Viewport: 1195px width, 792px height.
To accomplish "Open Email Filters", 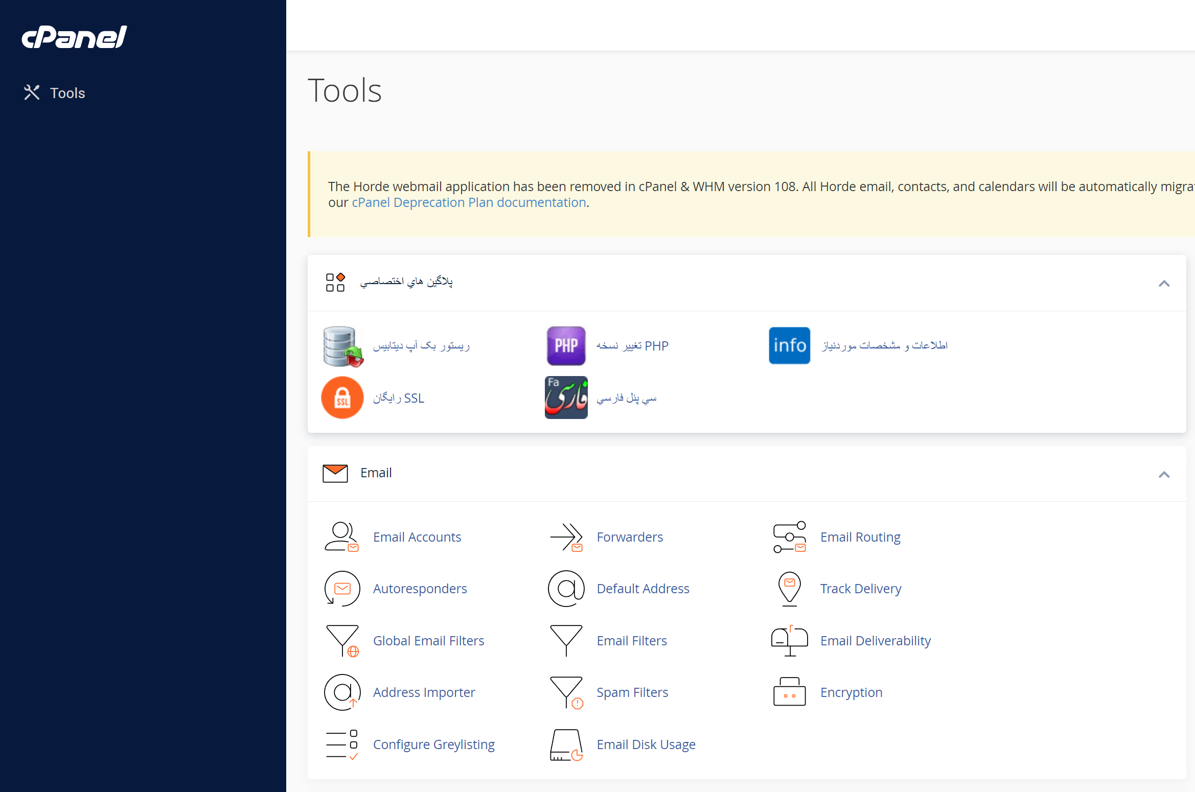I will pos(632,641).
